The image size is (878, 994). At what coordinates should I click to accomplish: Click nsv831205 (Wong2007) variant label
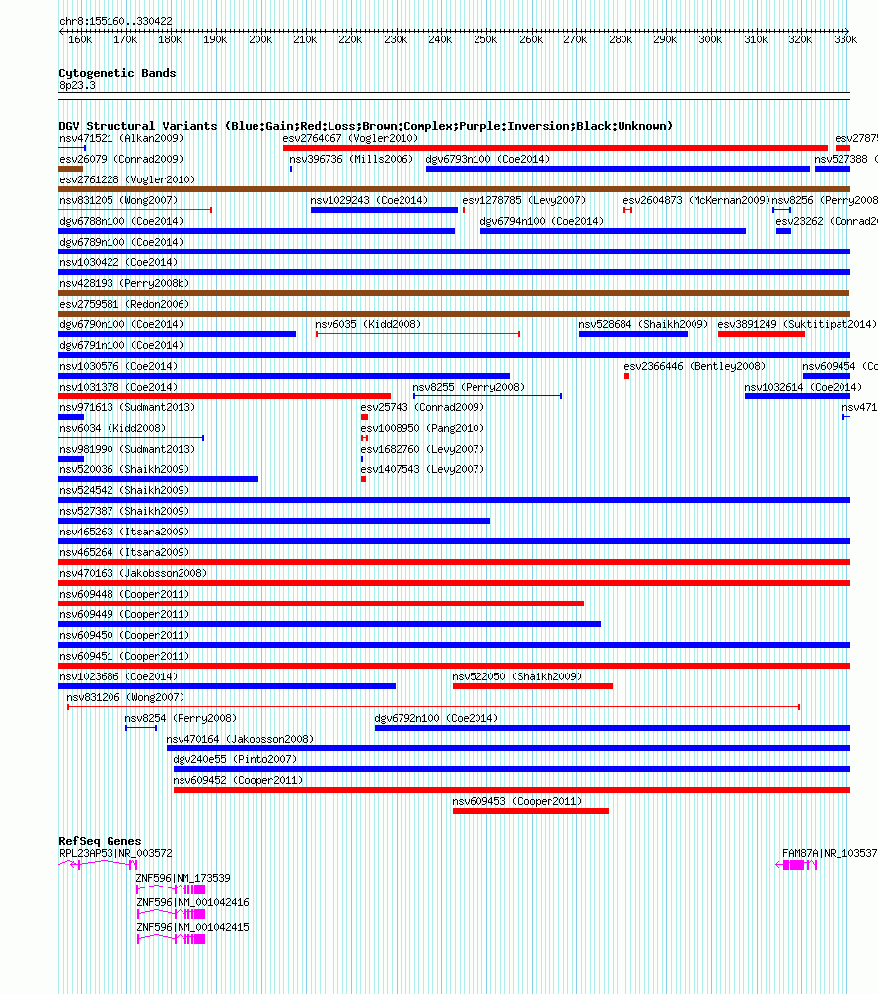[118, 200]
